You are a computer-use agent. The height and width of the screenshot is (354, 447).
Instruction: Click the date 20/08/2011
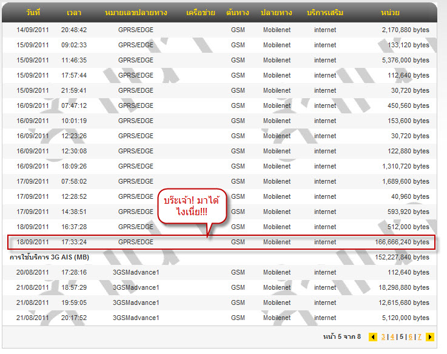33,272
